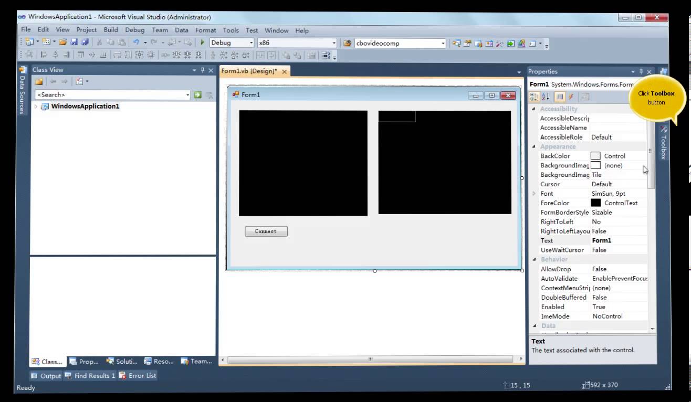Start debugging with the green play icon

click(x=202, y=43)
